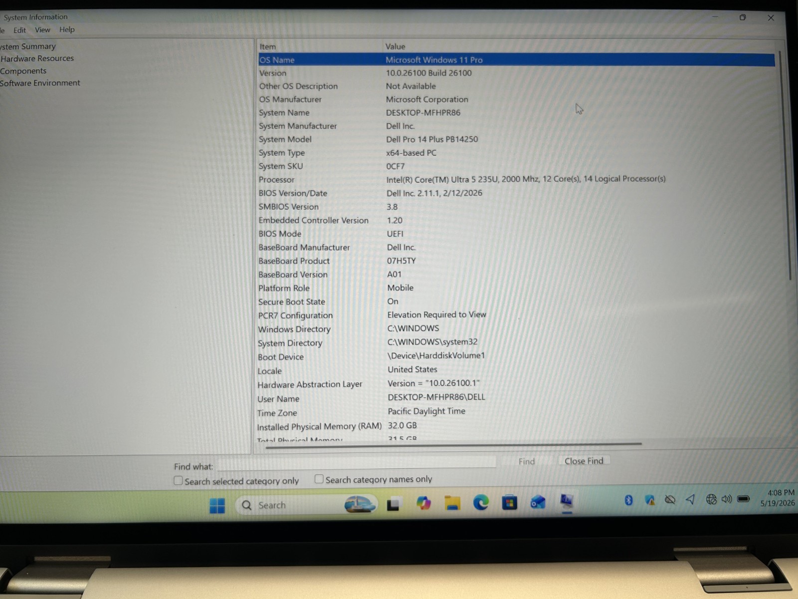Select the System Information taskbar icon
Viewport: 798px width, 599px height.
[x=567, y=501]
